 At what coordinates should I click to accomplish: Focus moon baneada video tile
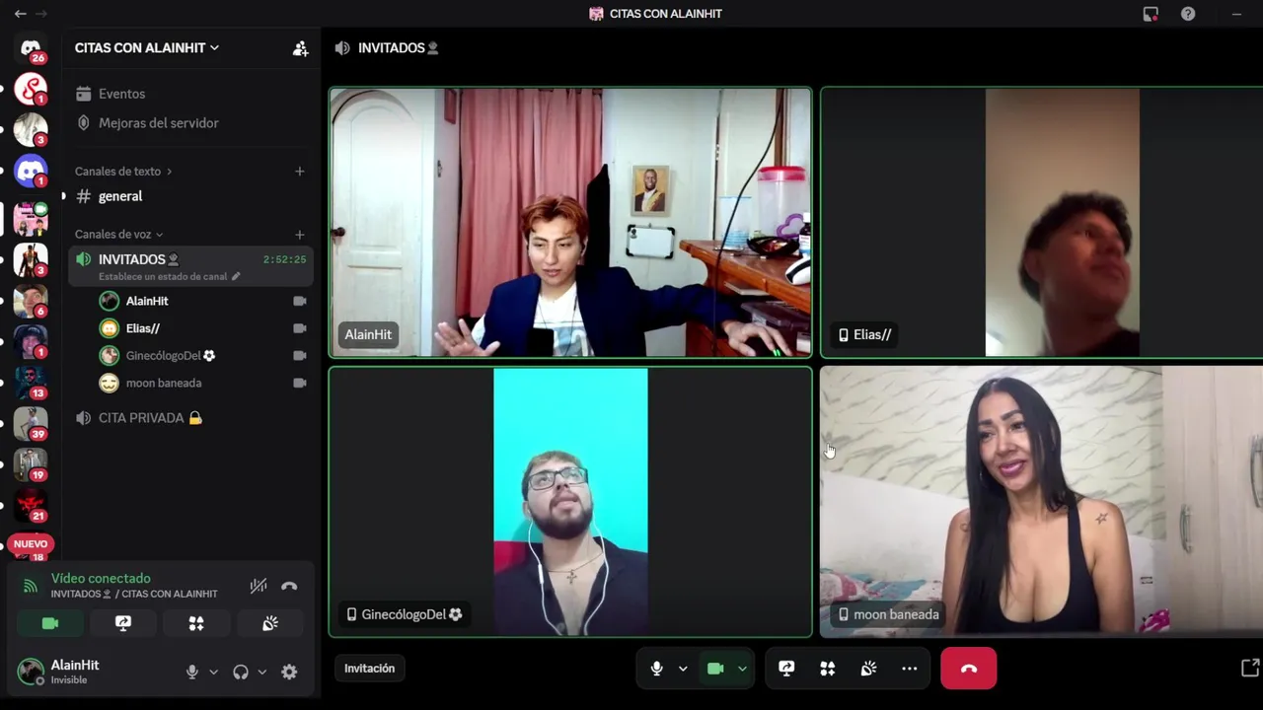tap(1042, 502)
